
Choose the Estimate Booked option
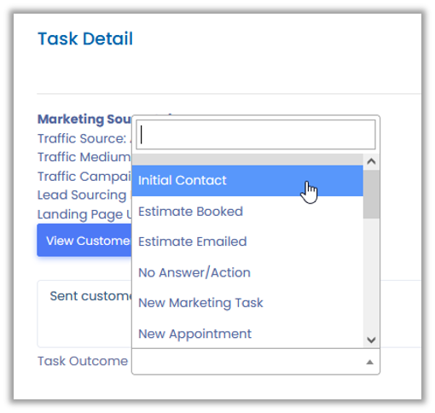(x=247, y=212)
